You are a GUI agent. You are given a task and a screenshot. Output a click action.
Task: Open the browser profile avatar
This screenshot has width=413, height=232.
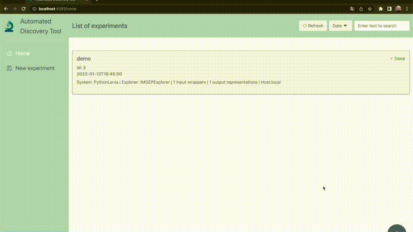(398, 9)
